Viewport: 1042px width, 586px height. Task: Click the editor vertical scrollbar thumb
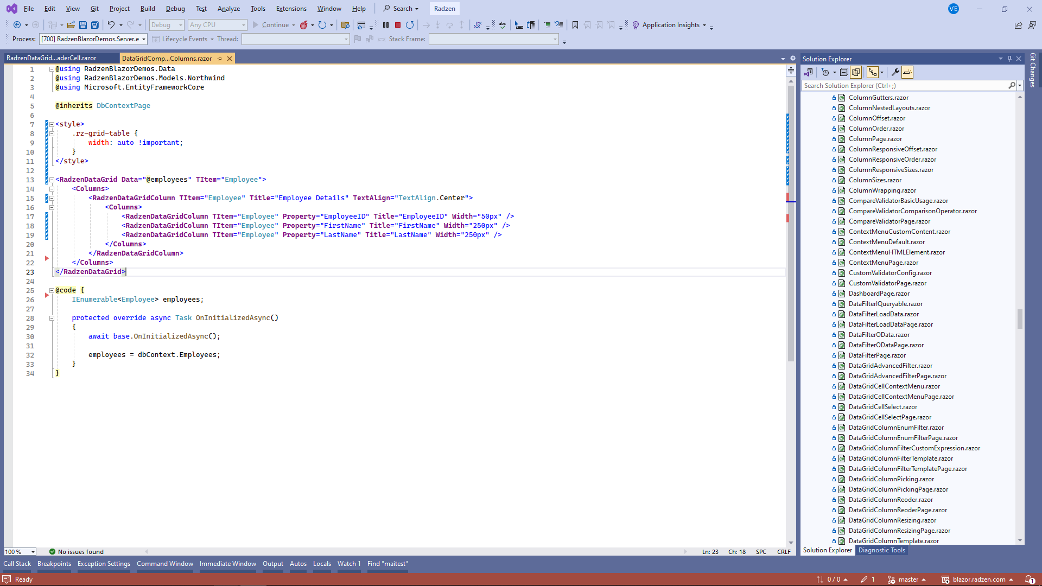(791, 222)
